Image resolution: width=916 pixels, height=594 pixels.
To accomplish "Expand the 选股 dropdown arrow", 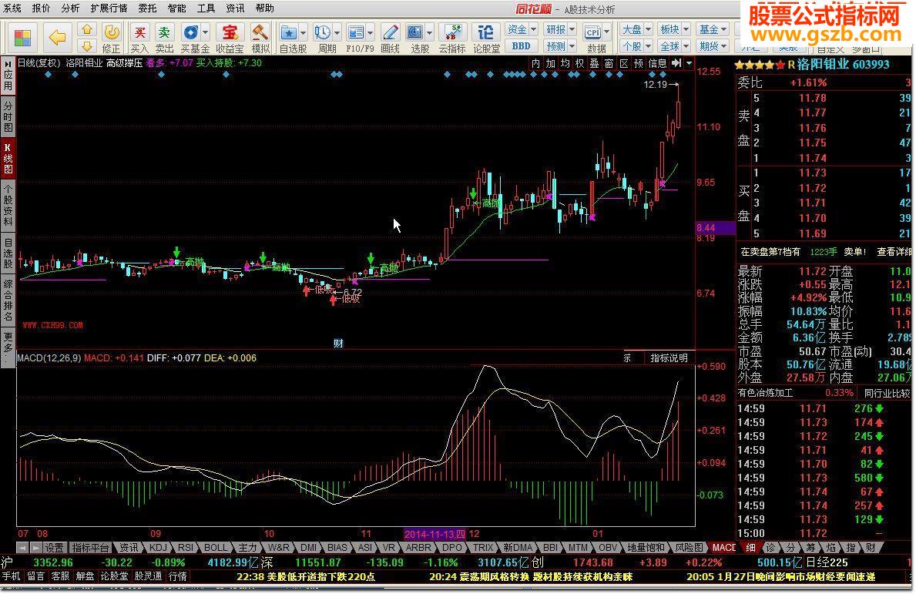I will pyautogui.click(x=429, y=32).
